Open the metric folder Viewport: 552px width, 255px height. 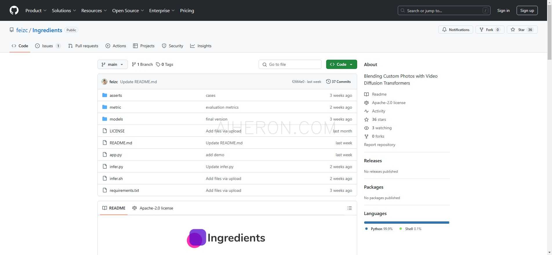[x=115, y=107]
